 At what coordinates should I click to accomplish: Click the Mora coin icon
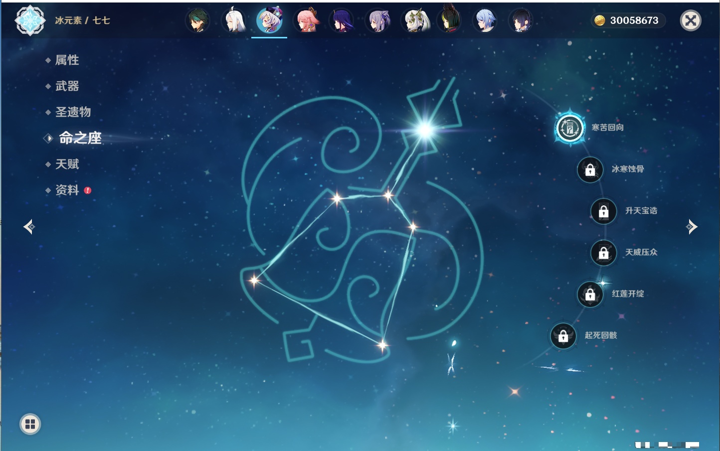click(x=599, y=20)
